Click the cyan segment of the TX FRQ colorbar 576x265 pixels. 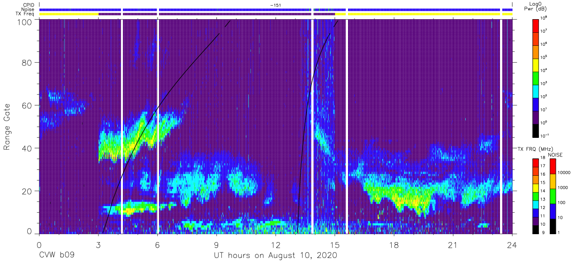[535, 204]
